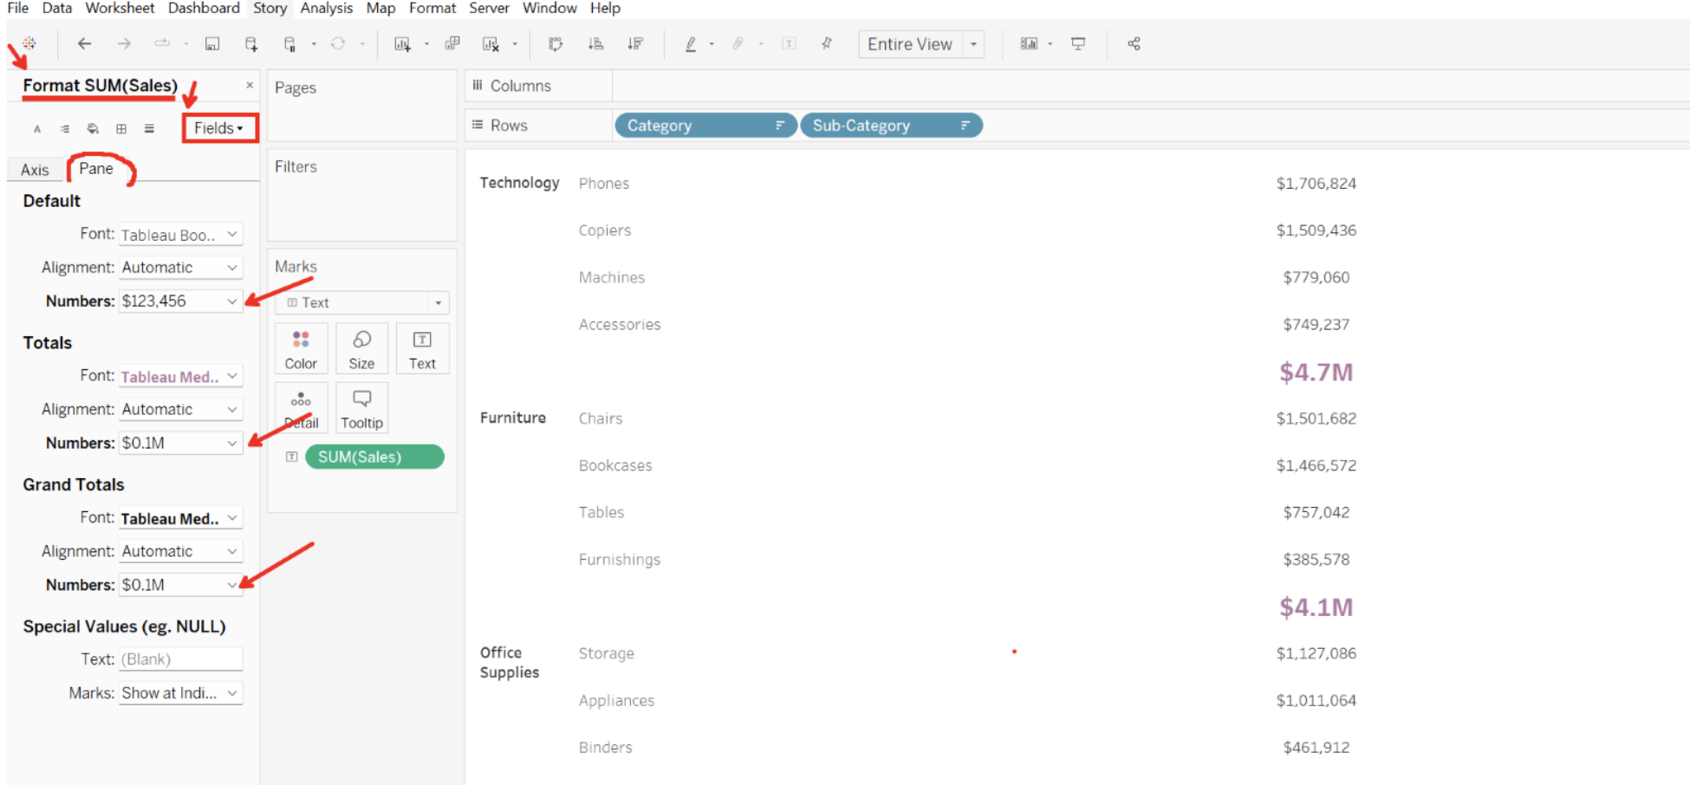Click the Category pill on the Rows shelf
The width and height of the screenshot is (1690, 785).
click(705, 125)
